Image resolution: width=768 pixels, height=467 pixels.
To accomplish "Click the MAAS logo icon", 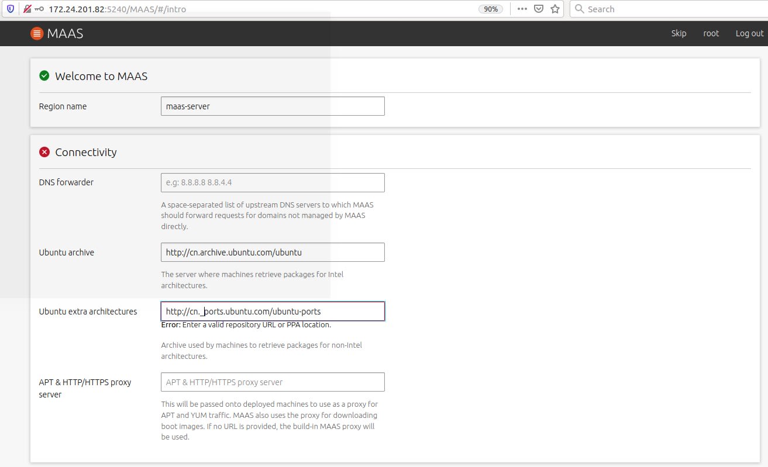I will 37,34.
